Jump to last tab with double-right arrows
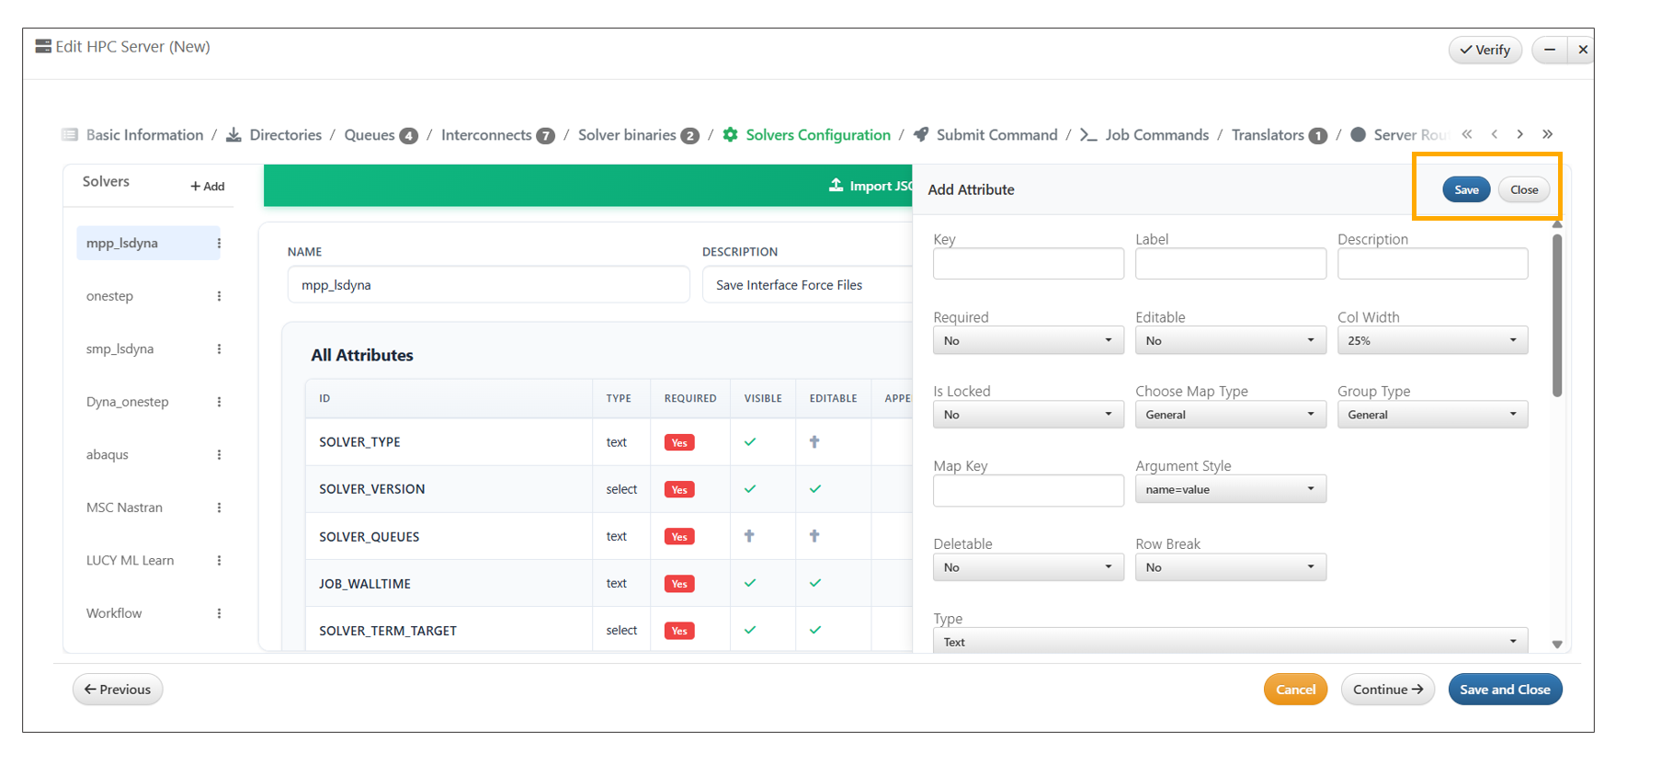Viewport: 1661px width, 765px height. point(1547,134)
